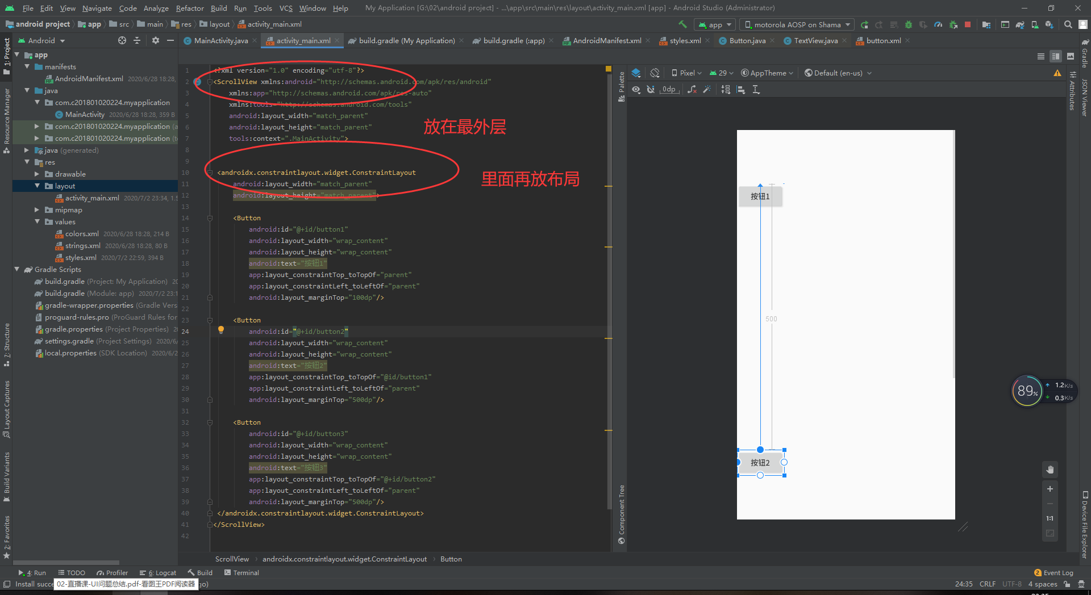Open the Profiler gauge icon in the toolbar
The image size is (1091, 595).
[x=937, y=24]
